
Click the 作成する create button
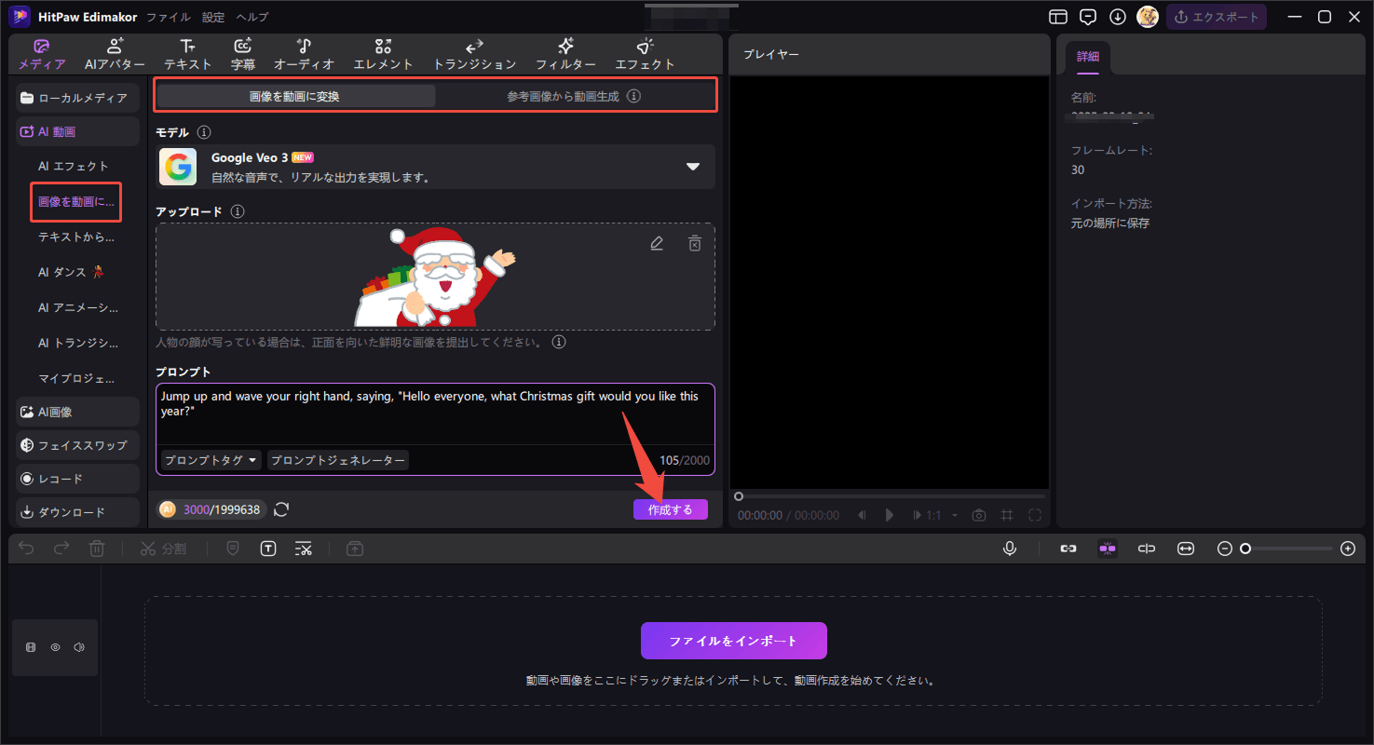tap(671, 509)
